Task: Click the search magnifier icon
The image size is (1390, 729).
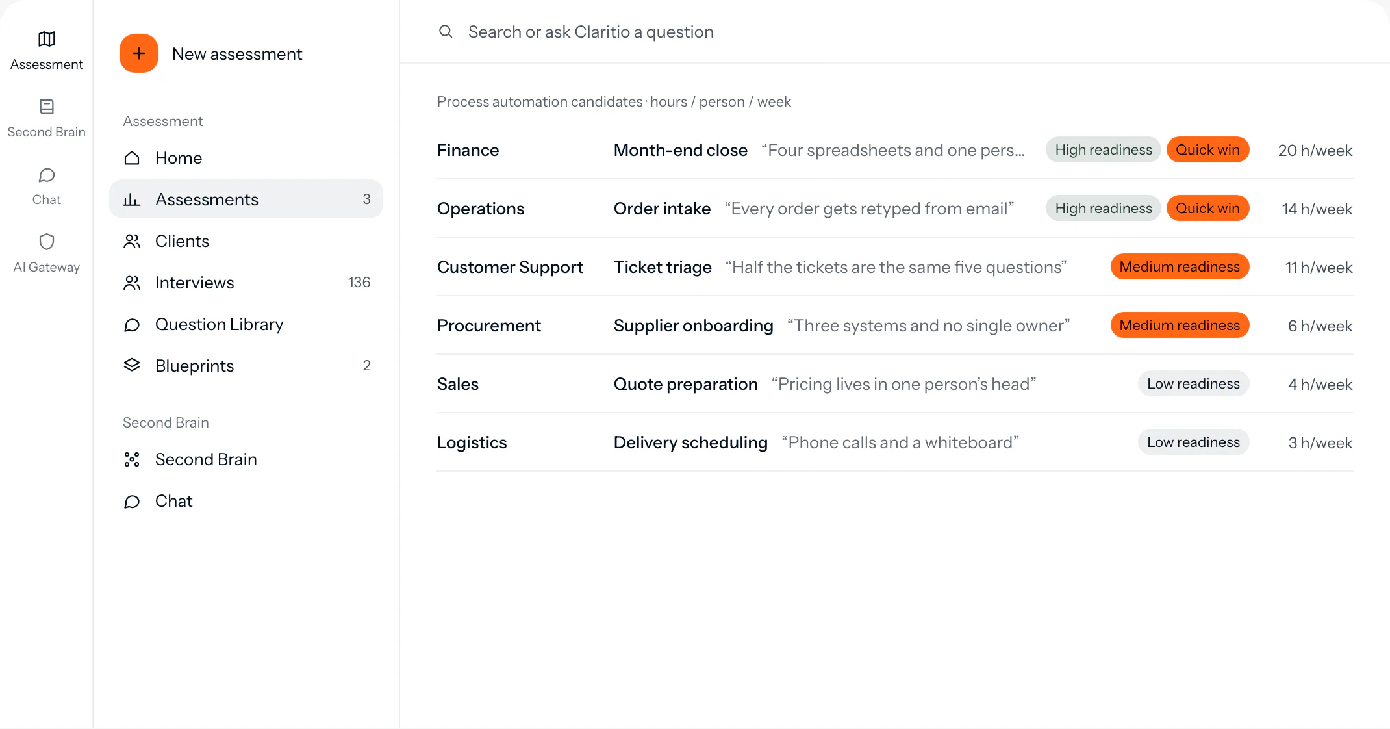Action: [446, 31]
